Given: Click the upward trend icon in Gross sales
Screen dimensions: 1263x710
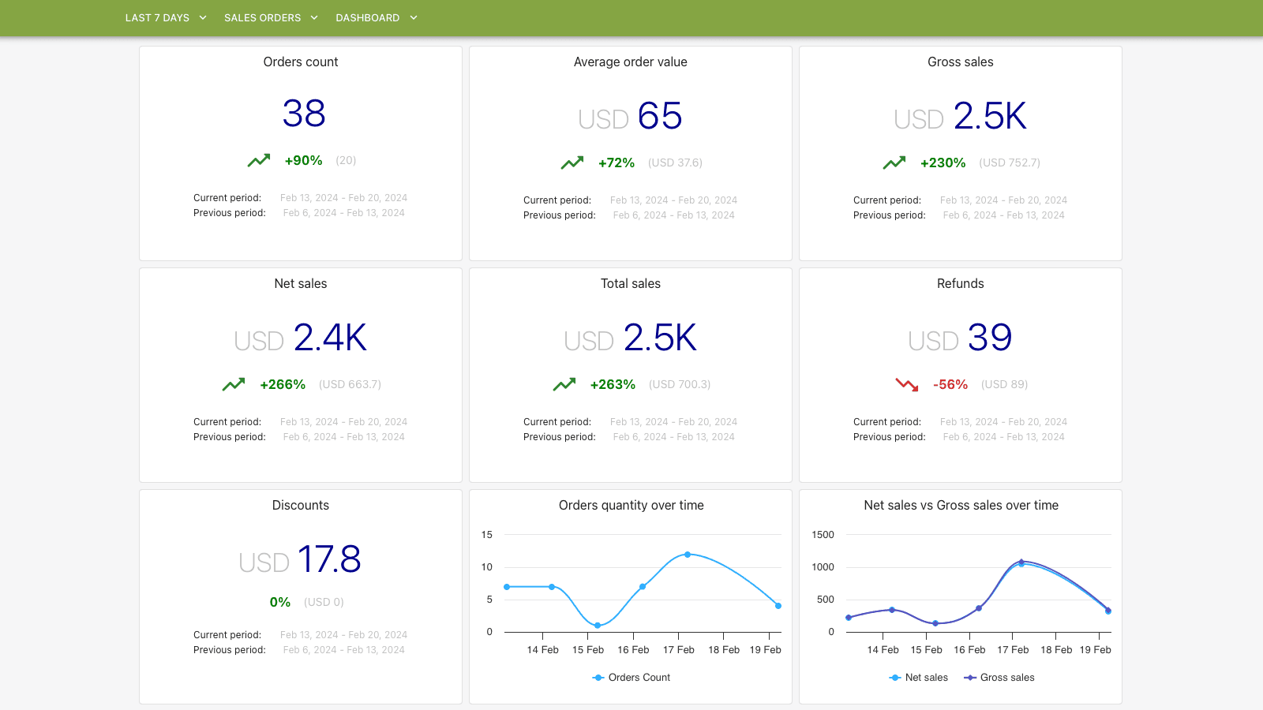Looking at the screenshot, I should pos(894,163).
